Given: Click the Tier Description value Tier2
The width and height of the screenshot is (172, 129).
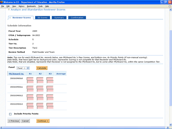Looking at the screenshot, I should point(35,48).
